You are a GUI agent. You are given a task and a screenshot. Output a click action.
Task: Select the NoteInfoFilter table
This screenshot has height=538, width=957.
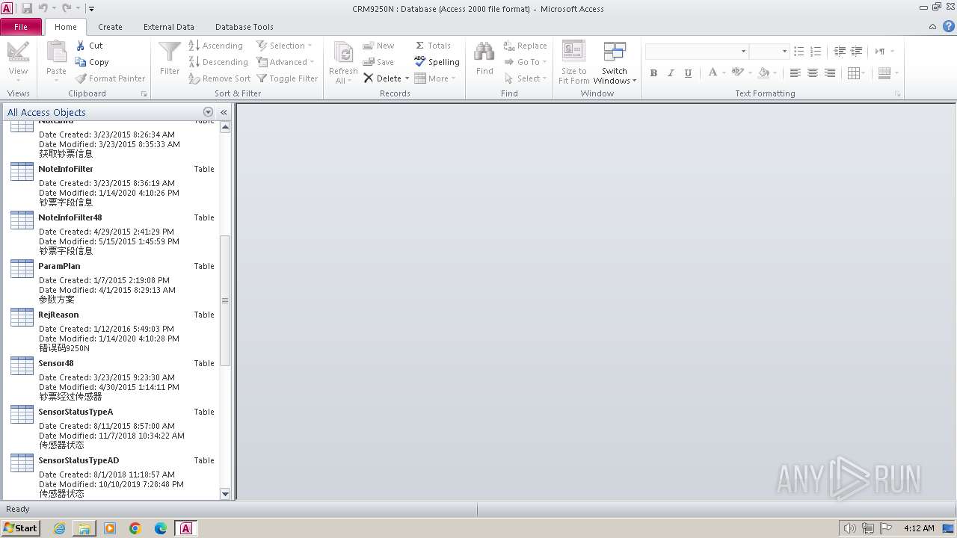click(x=112, y=185)
